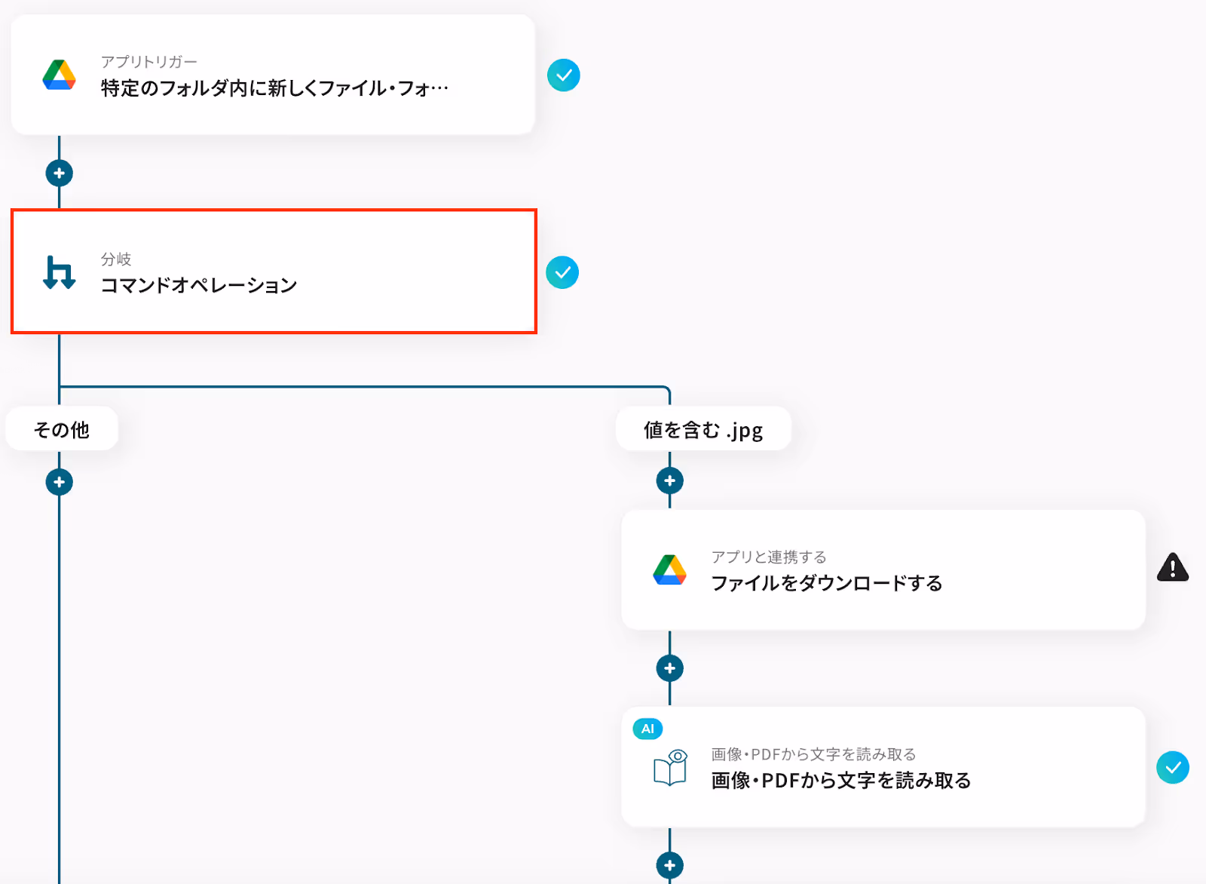This screenshot has width=1206, height=884.
Task: Open 画像・PDFから文字を読み取る card
Action: click(883, 767)
